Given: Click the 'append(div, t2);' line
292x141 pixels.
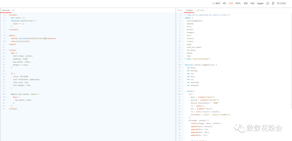Looking at the screenshot, I should 199,135.
